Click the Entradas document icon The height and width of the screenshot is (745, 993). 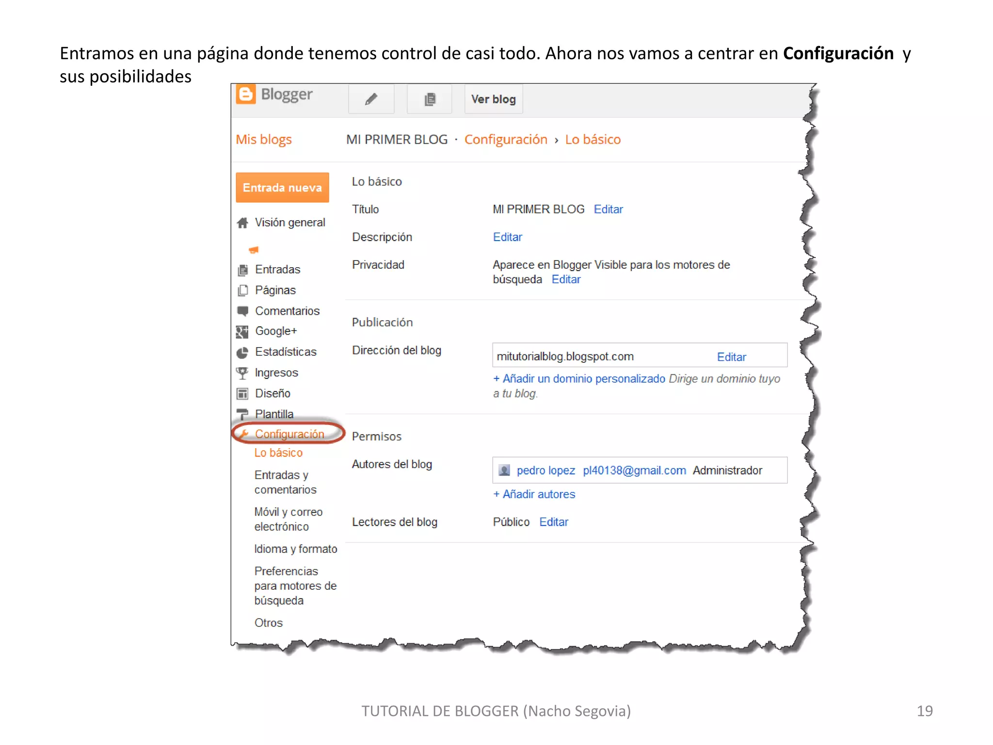[242, 270]
